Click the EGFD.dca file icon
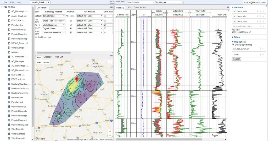268x141 pixels. (9, 20)
